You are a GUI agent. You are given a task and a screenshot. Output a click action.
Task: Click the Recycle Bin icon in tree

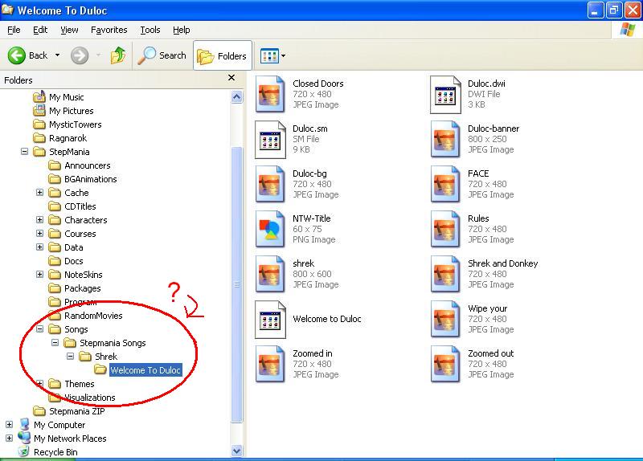coord(24,452)
